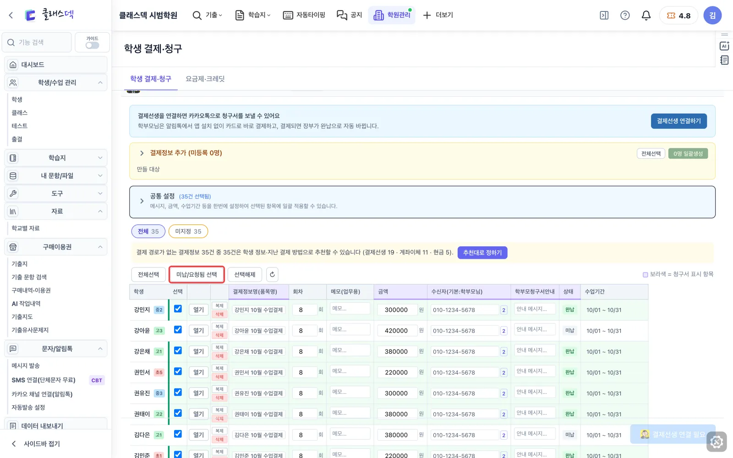
Task: Expand 공통 설정 section
Action: tap(142, 201)
